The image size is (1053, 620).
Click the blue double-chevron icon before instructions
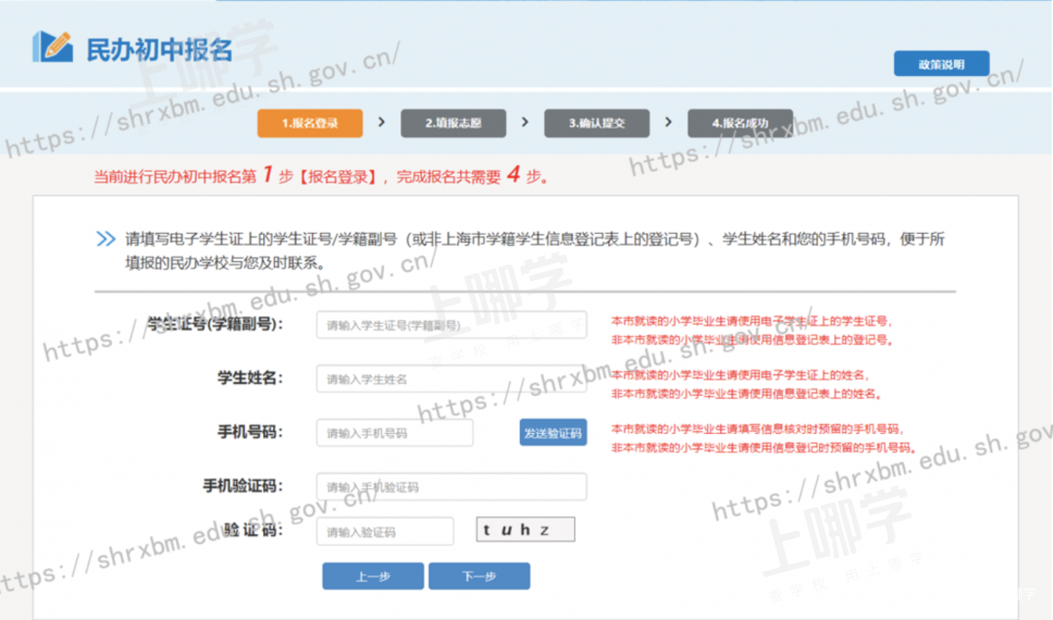(106, 240)
